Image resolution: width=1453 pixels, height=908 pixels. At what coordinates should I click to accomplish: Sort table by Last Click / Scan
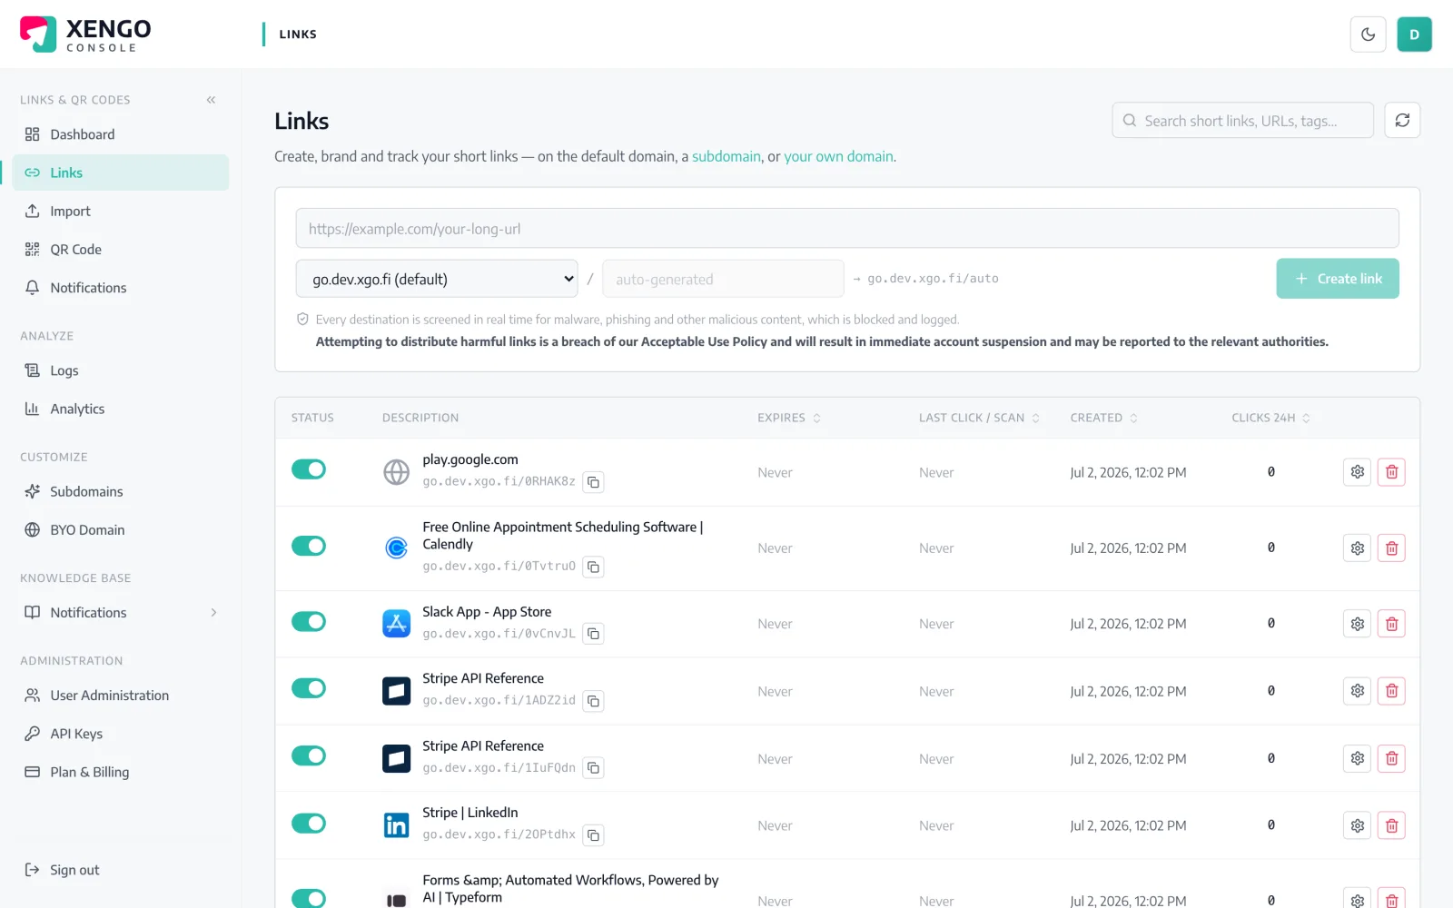979,418
